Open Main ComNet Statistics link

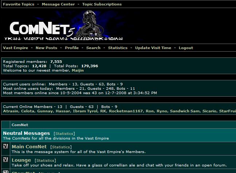point(61,147)
